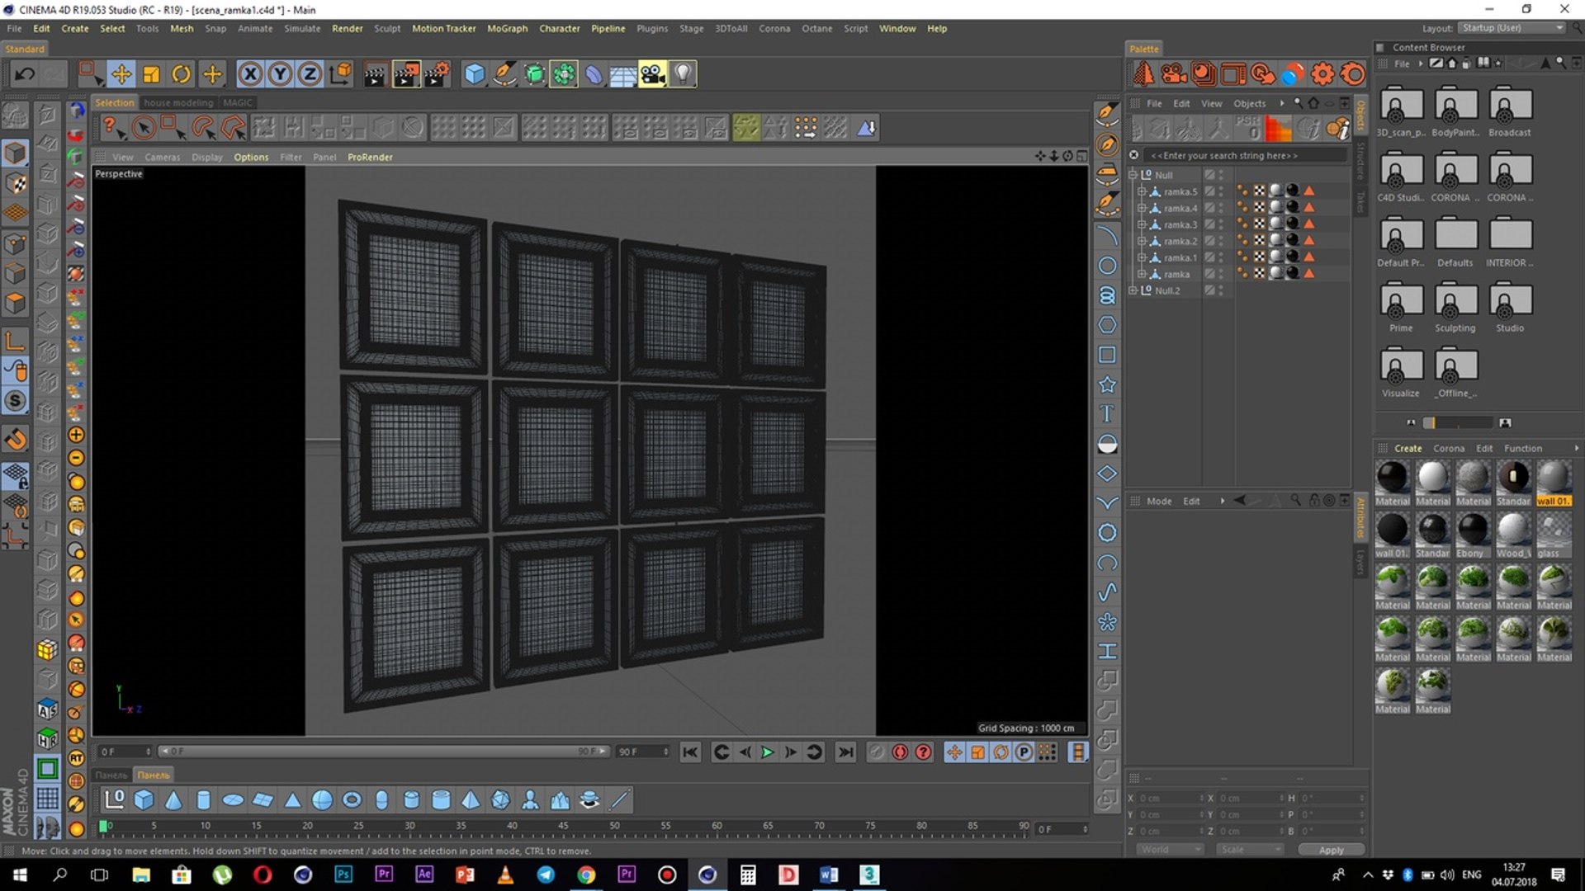
Task: Add a Camera object from toolbar
Action: [652, 74]
